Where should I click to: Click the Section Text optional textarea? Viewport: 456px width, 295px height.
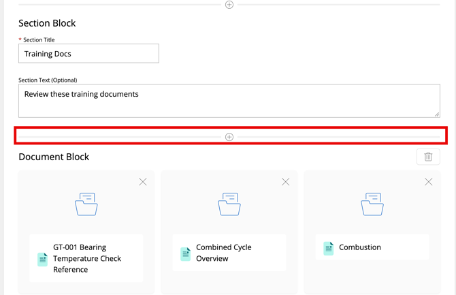click(229, 101)
